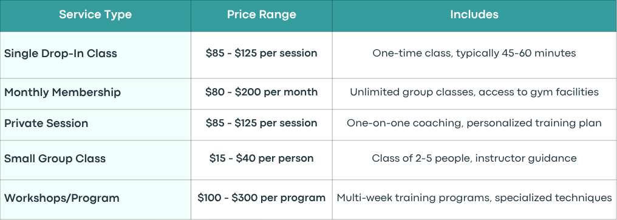Screen dimensions: 617x220
Task: Click the $100 - $300 per program price
Action: coord(261,198)
